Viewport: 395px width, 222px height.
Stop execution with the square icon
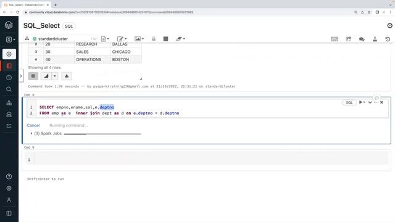point(165,39)
